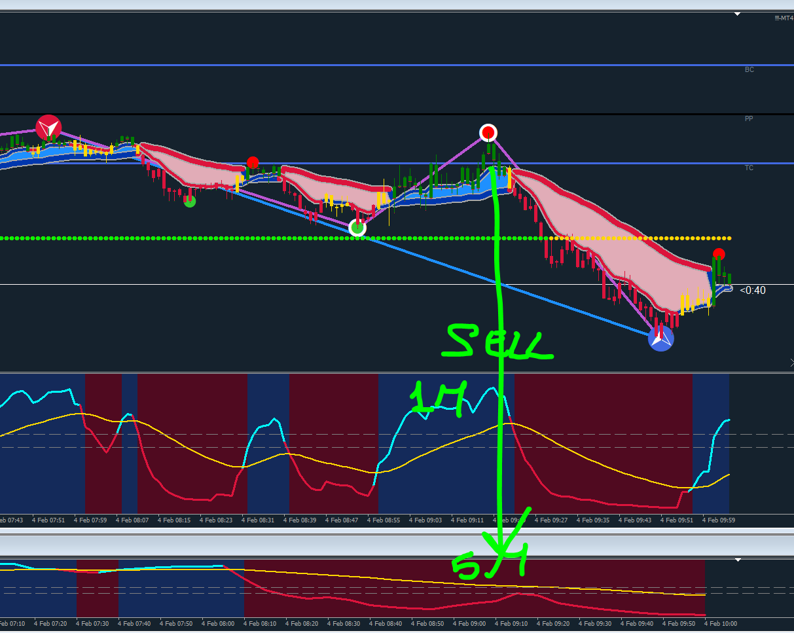Click the 4 Feb 08:10 label on bottom chart
Screen dimensions: 794x633
coord(261,624)
